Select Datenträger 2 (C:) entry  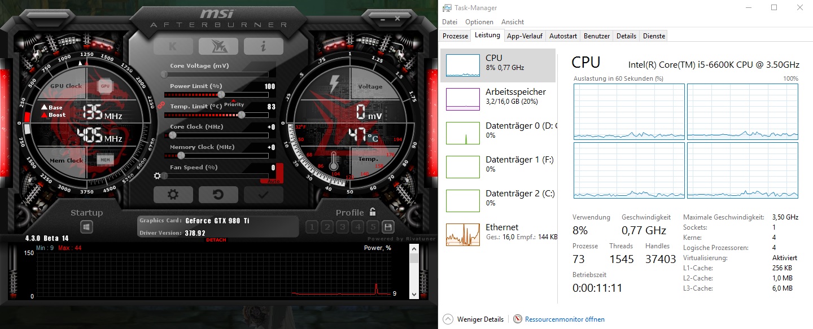(x=498, y=200)
